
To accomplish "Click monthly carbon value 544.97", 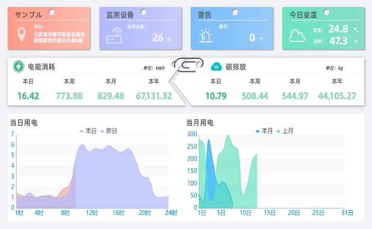I will (x=295, y=96).
